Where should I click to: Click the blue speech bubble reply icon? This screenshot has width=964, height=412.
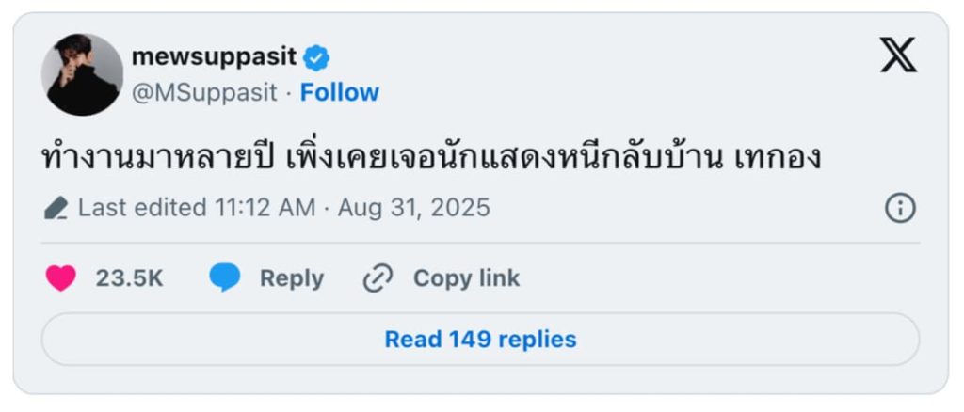click(225, 278)
